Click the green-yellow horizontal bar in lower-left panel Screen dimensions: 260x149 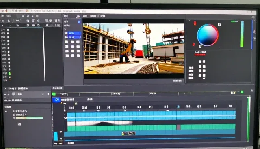pyautogui.click(x=29, y=118)
